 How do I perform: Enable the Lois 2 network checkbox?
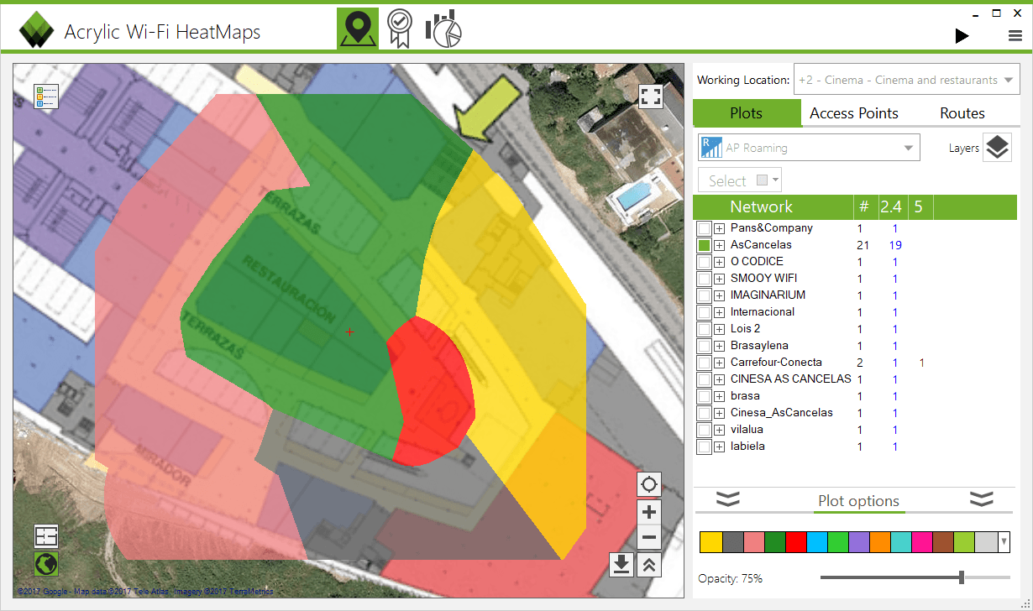705,329
